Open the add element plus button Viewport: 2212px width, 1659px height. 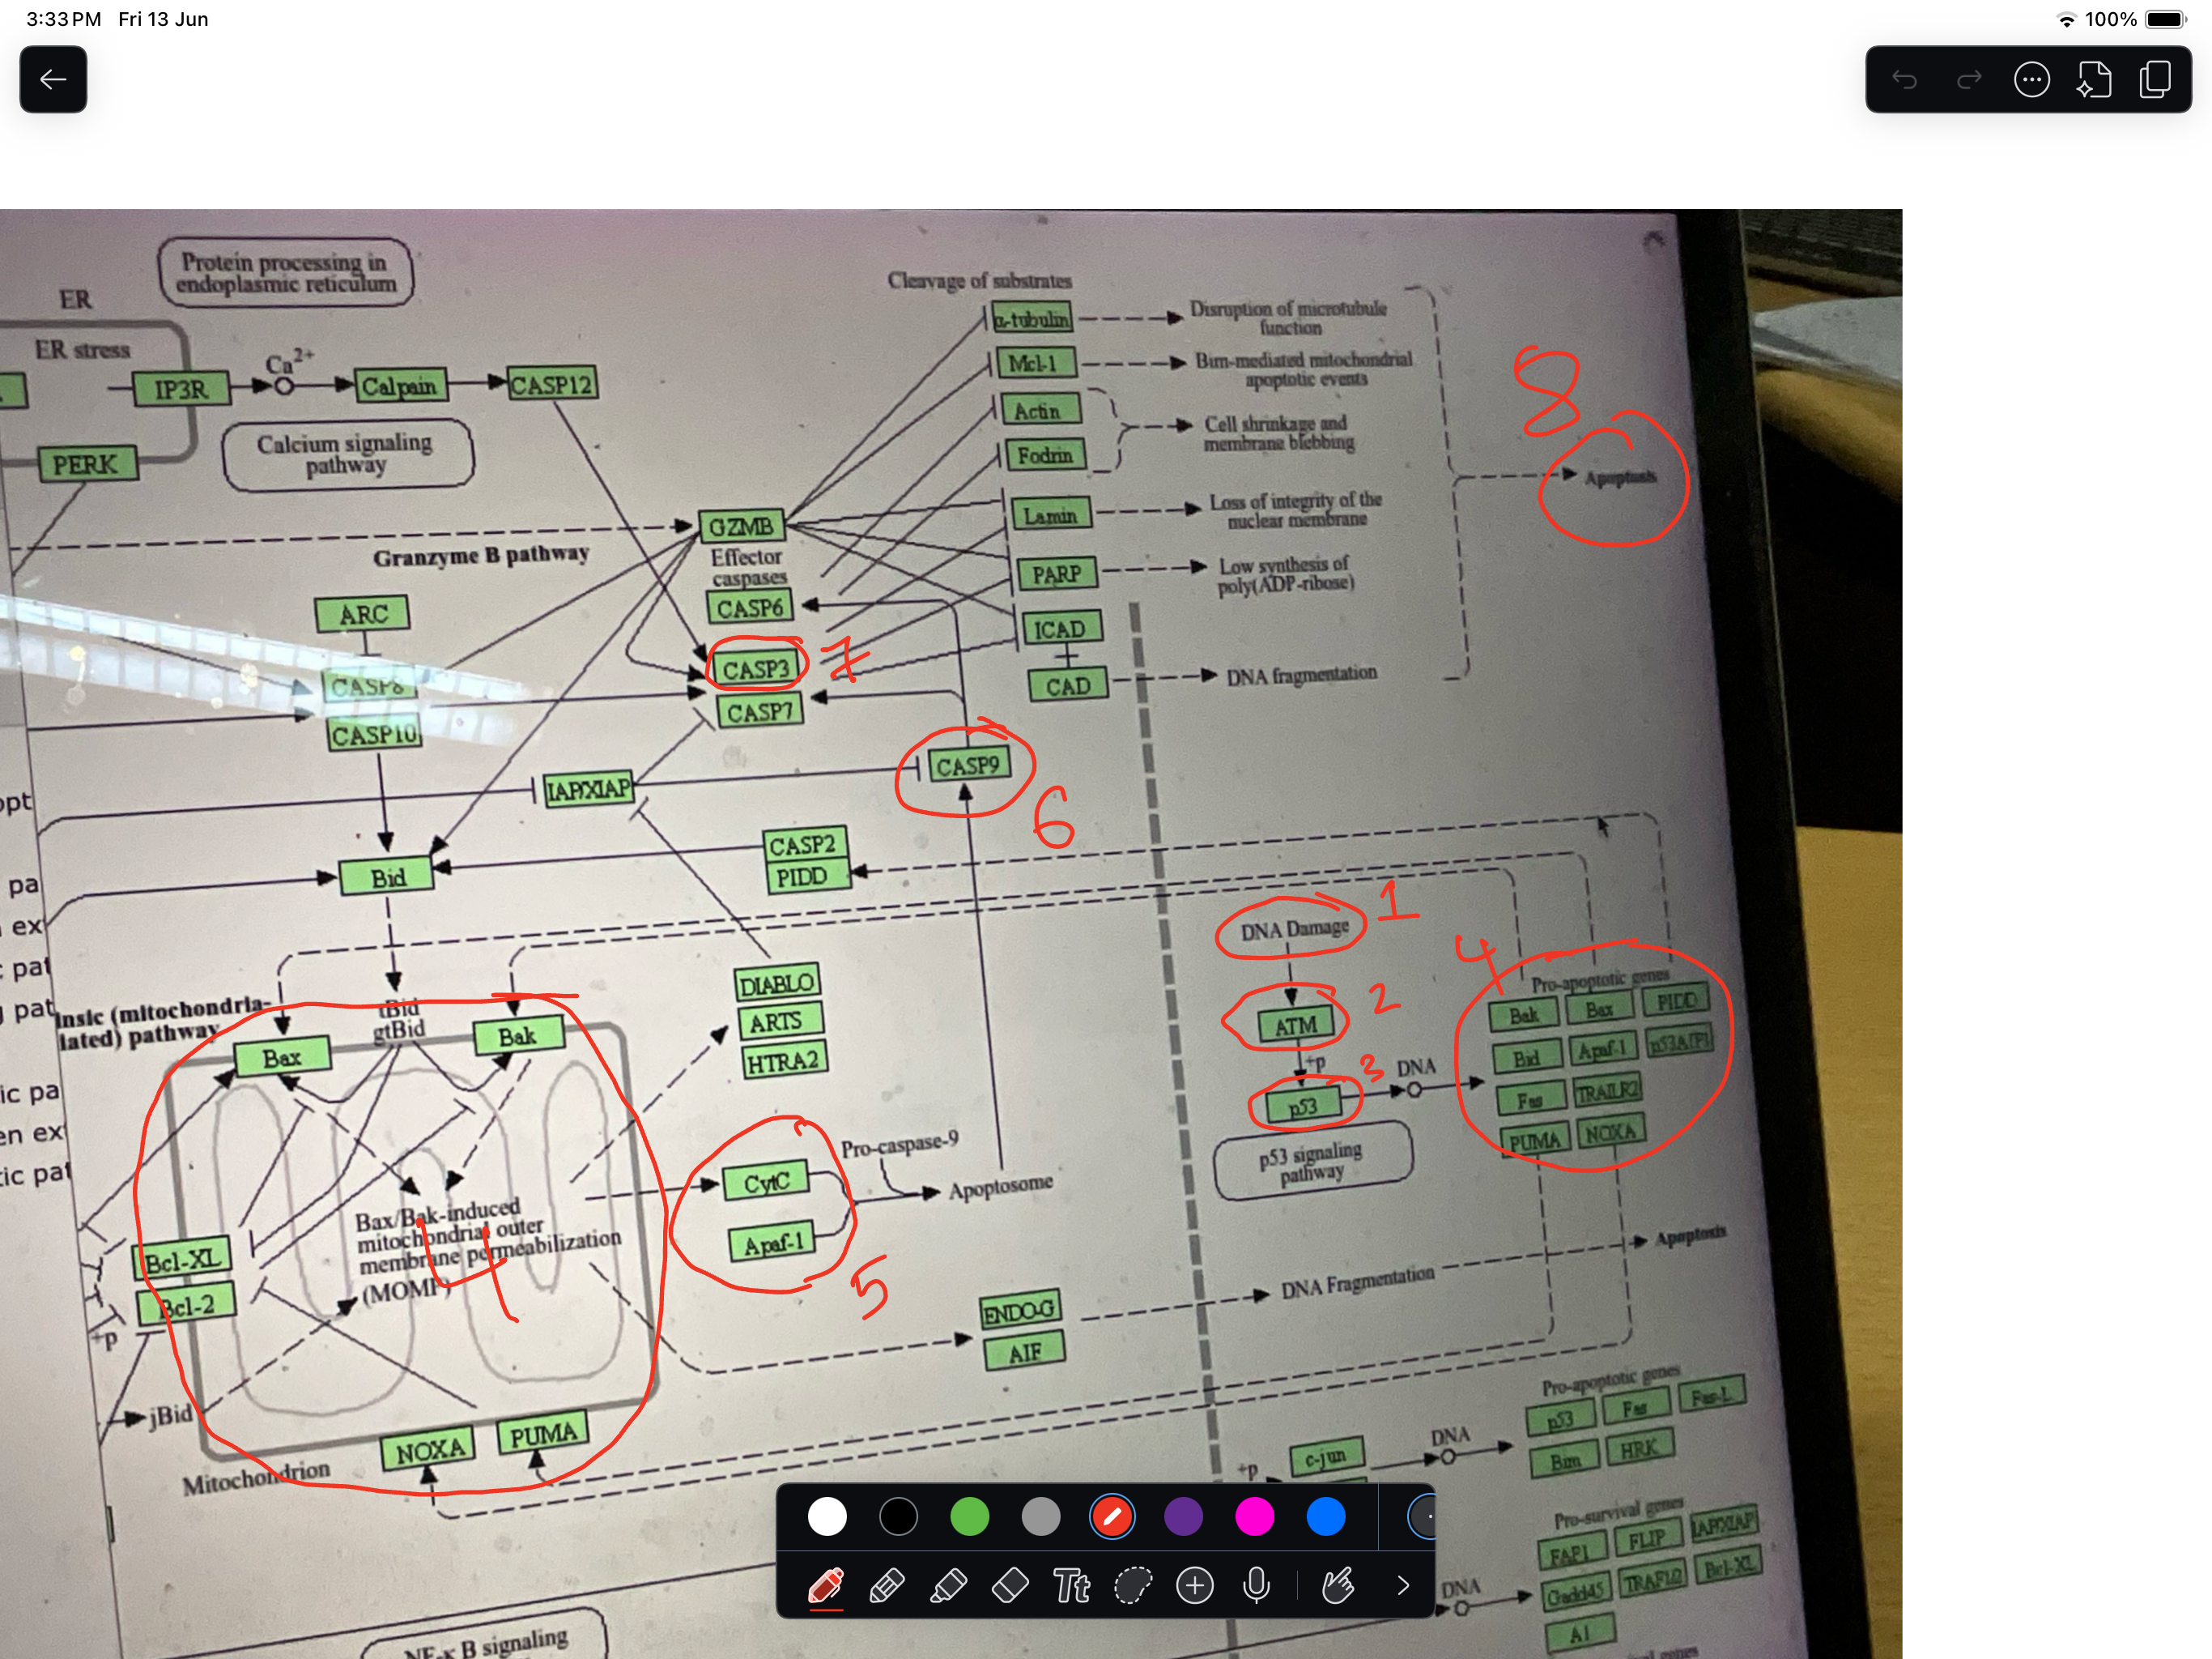[x=1195, y=1586]
